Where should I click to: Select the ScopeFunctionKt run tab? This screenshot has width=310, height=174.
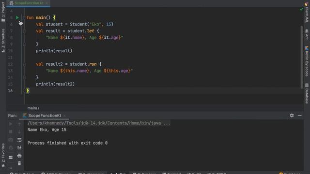(x=45, y=116)
